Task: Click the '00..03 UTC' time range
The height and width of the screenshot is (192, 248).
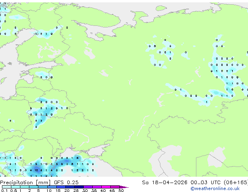Action: click(205, 183)
